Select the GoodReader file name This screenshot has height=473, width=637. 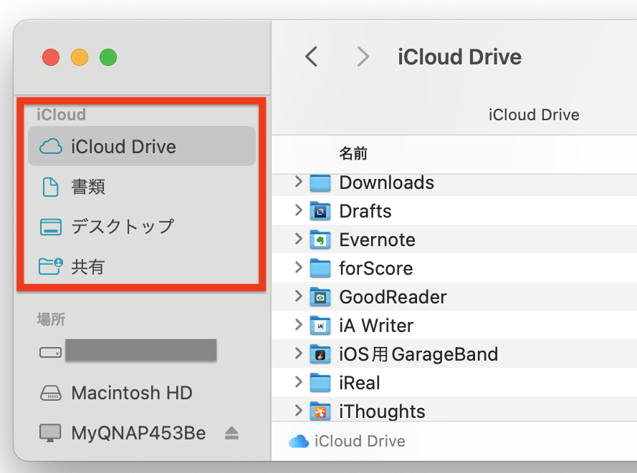click(393, 297)
